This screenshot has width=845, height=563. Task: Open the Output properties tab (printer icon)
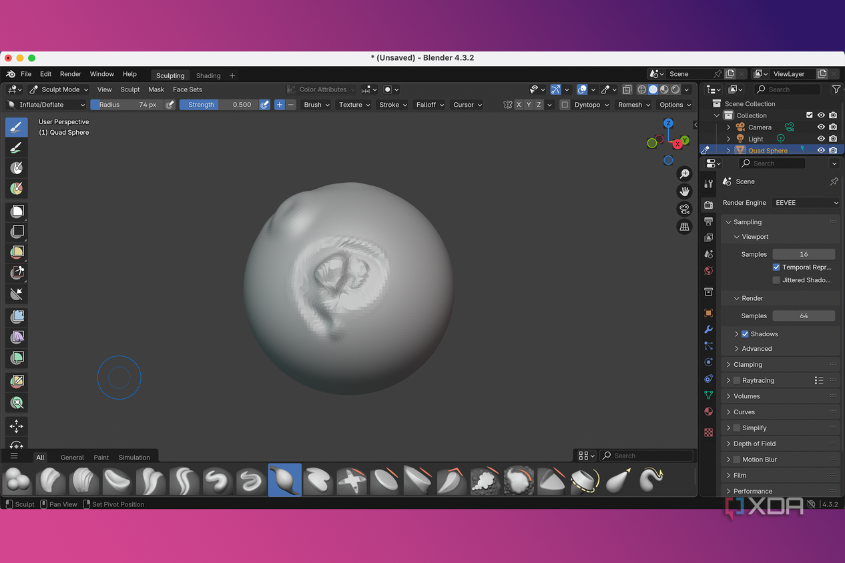(x=708, y=221)
